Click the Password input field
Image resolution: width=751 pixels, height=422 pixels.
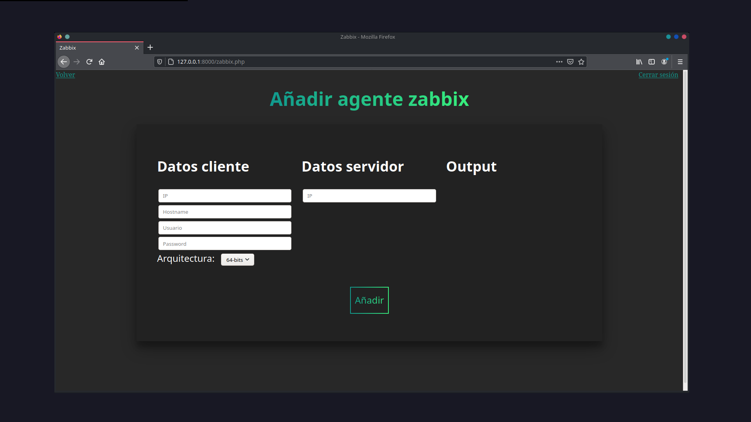[224, 243]
